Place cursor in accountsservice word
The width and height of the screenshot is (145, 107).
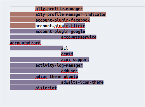(x=79, y=37)
